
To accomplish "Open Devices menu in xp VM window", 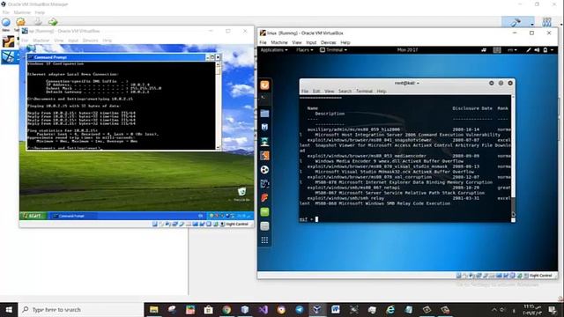I will pyautogui.click(x=90, y=41).
